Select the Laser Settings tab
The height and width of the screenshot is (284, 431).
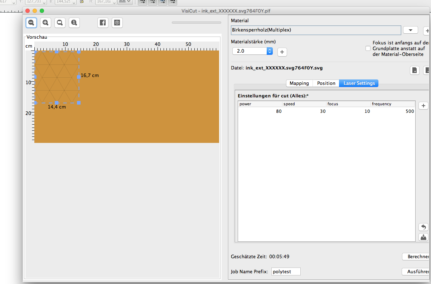tap(359, 83)
